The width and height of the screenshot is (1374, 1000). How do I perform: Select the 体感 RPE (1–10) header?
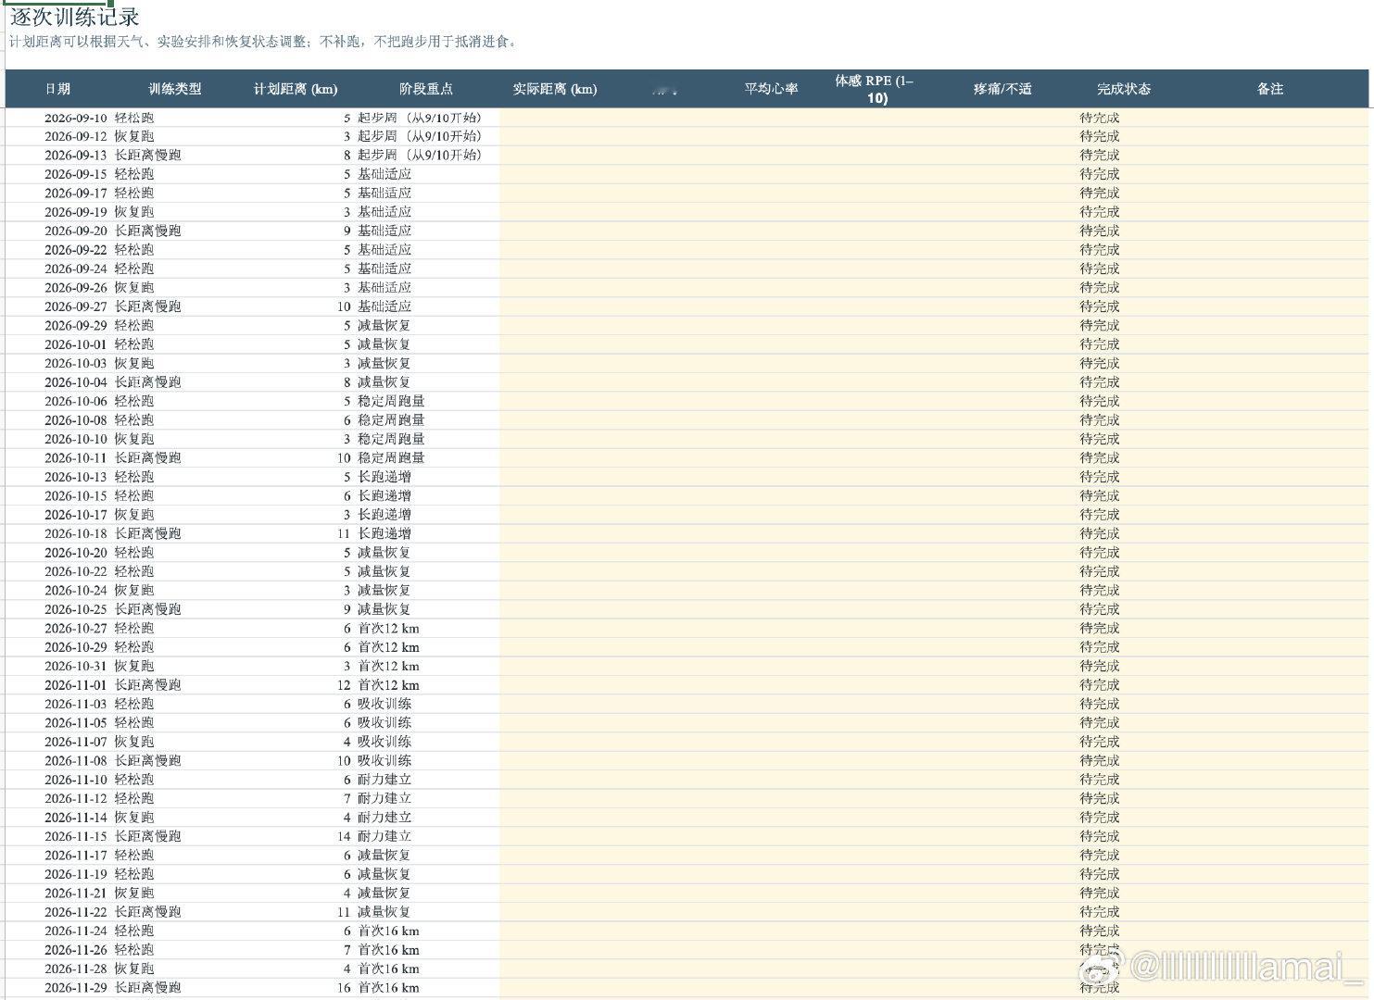875,89
